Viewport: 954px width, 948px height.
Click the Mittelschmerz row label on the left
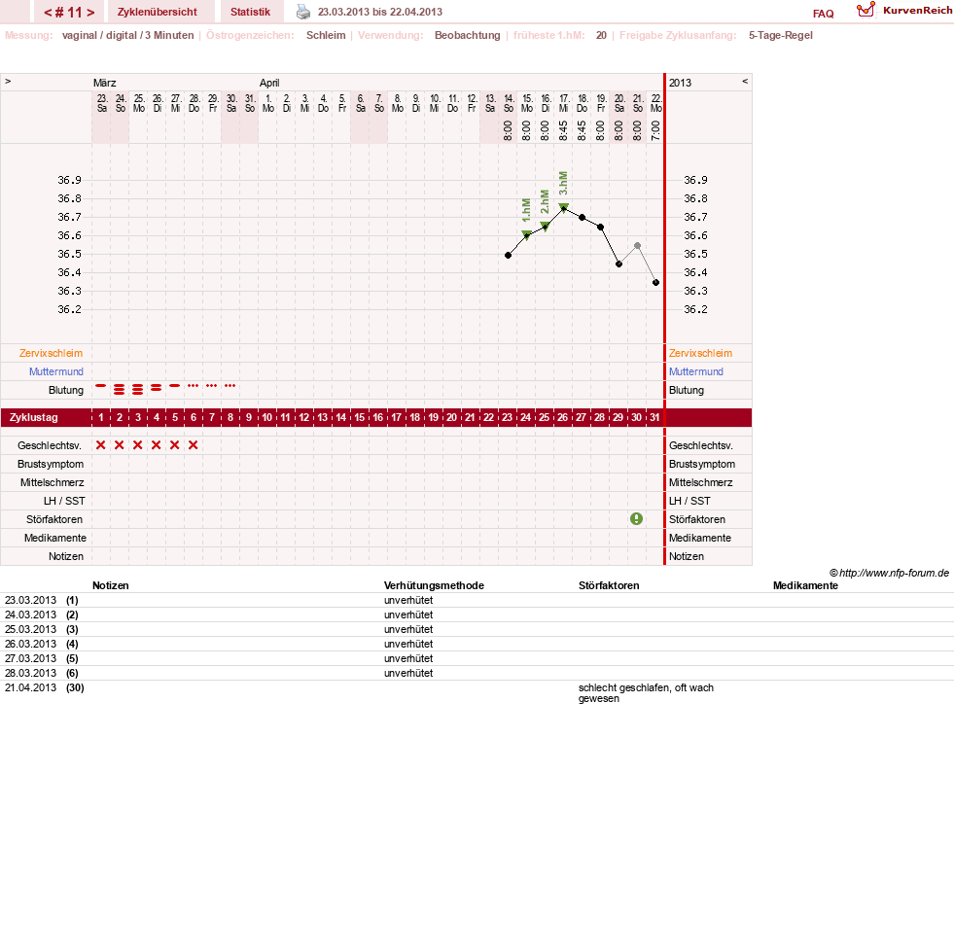(53, 483)
